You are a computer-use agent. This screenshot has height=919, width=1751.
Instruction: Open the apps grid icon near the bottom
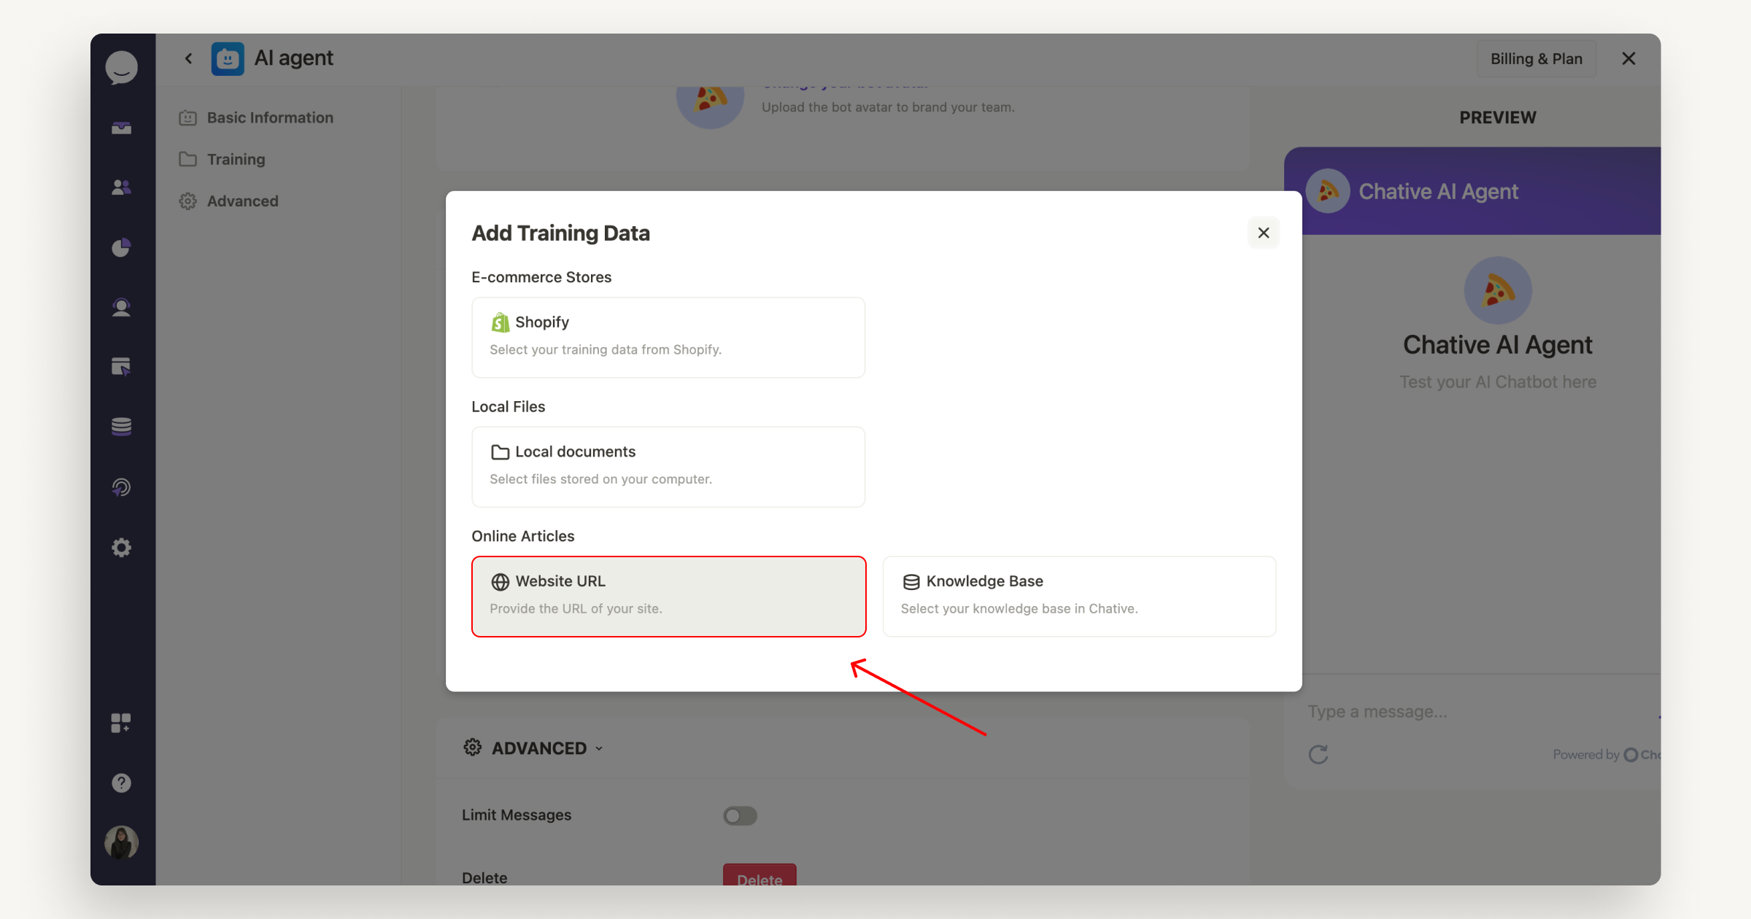(122, 722)
